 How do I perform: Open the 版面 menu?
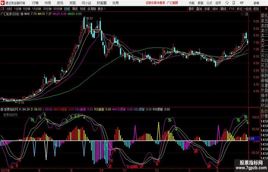click(x=201, y=3)
